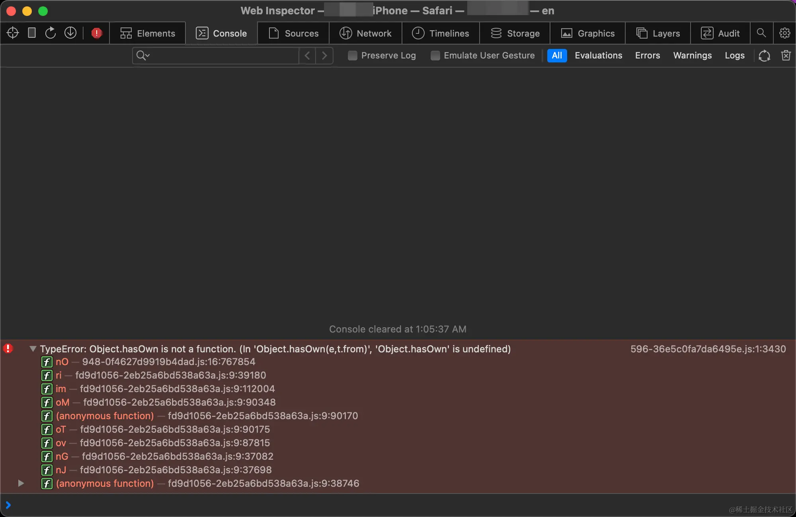Collapse the TypeError stack trace triangle
Viewport: 796px width, 517px height.
(32, 349)
